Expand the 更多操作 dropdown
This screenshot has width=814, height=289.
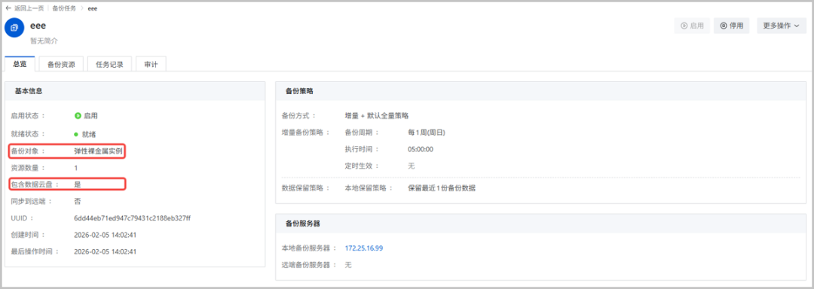click(x=782, y=26)
